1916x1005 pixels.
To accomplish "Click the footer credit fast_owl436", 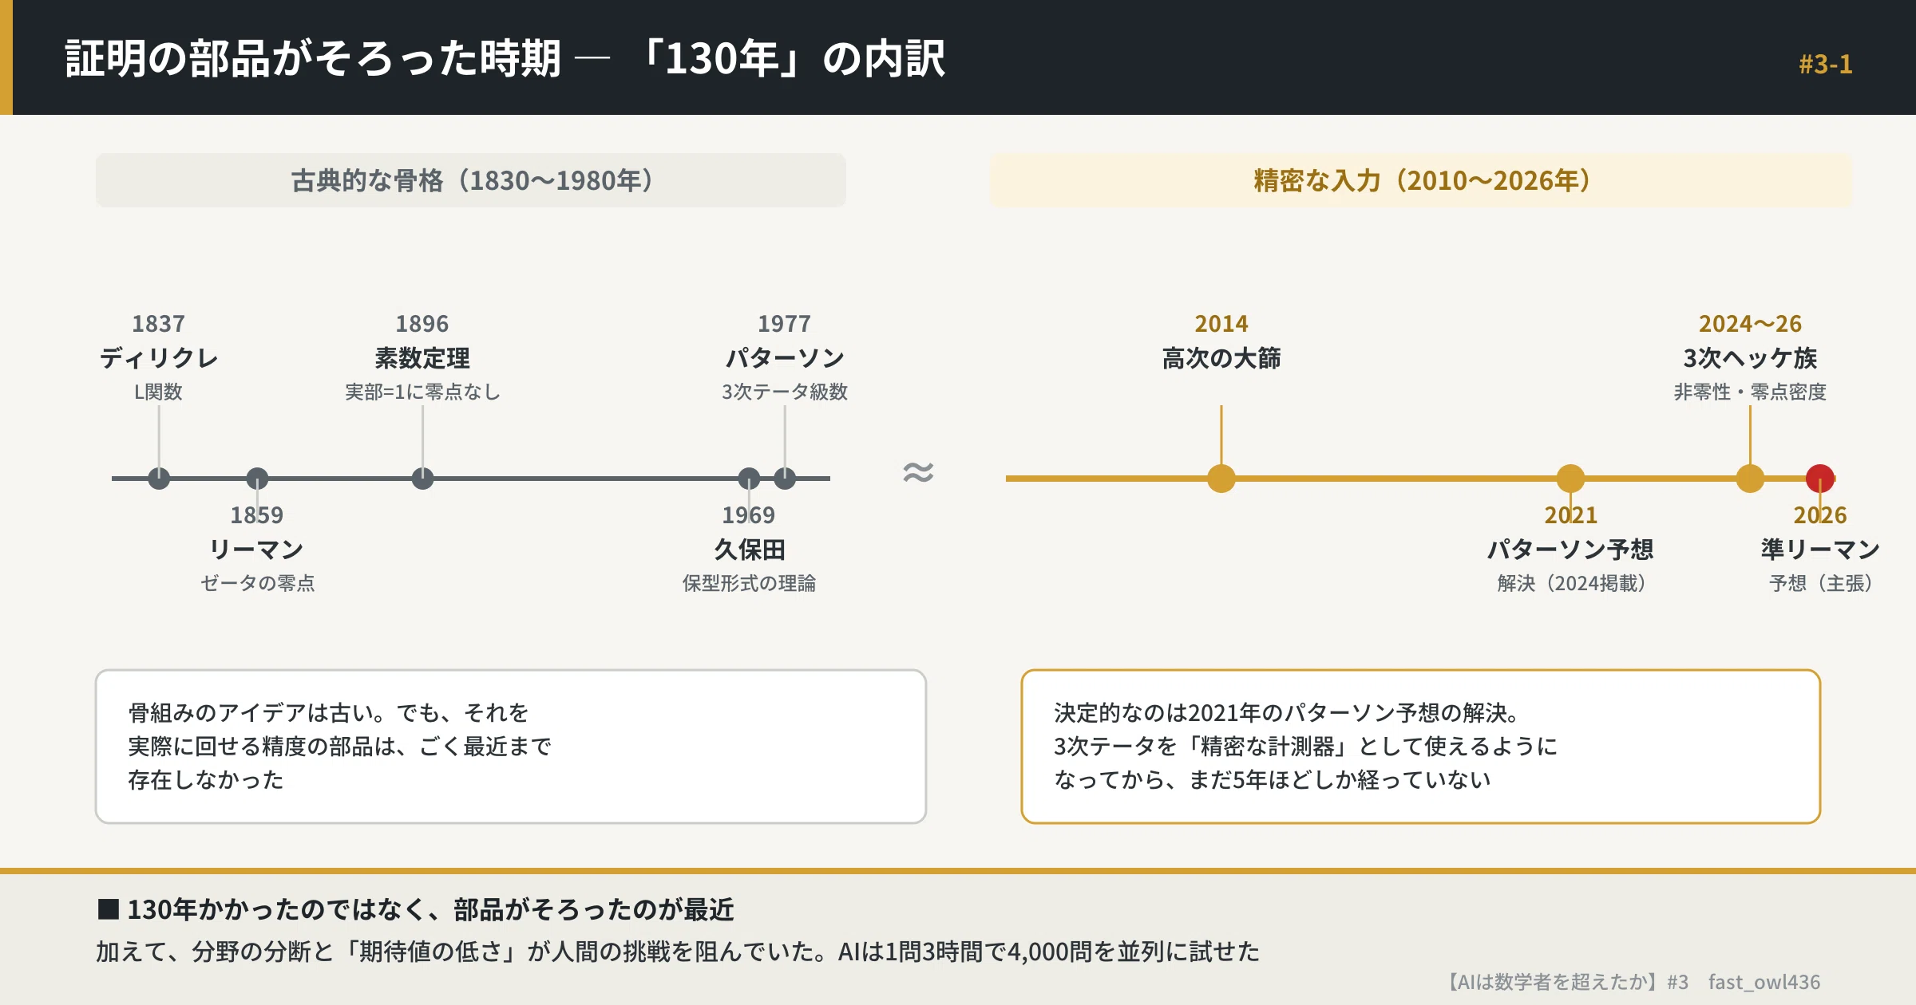I will (1764, 982).
